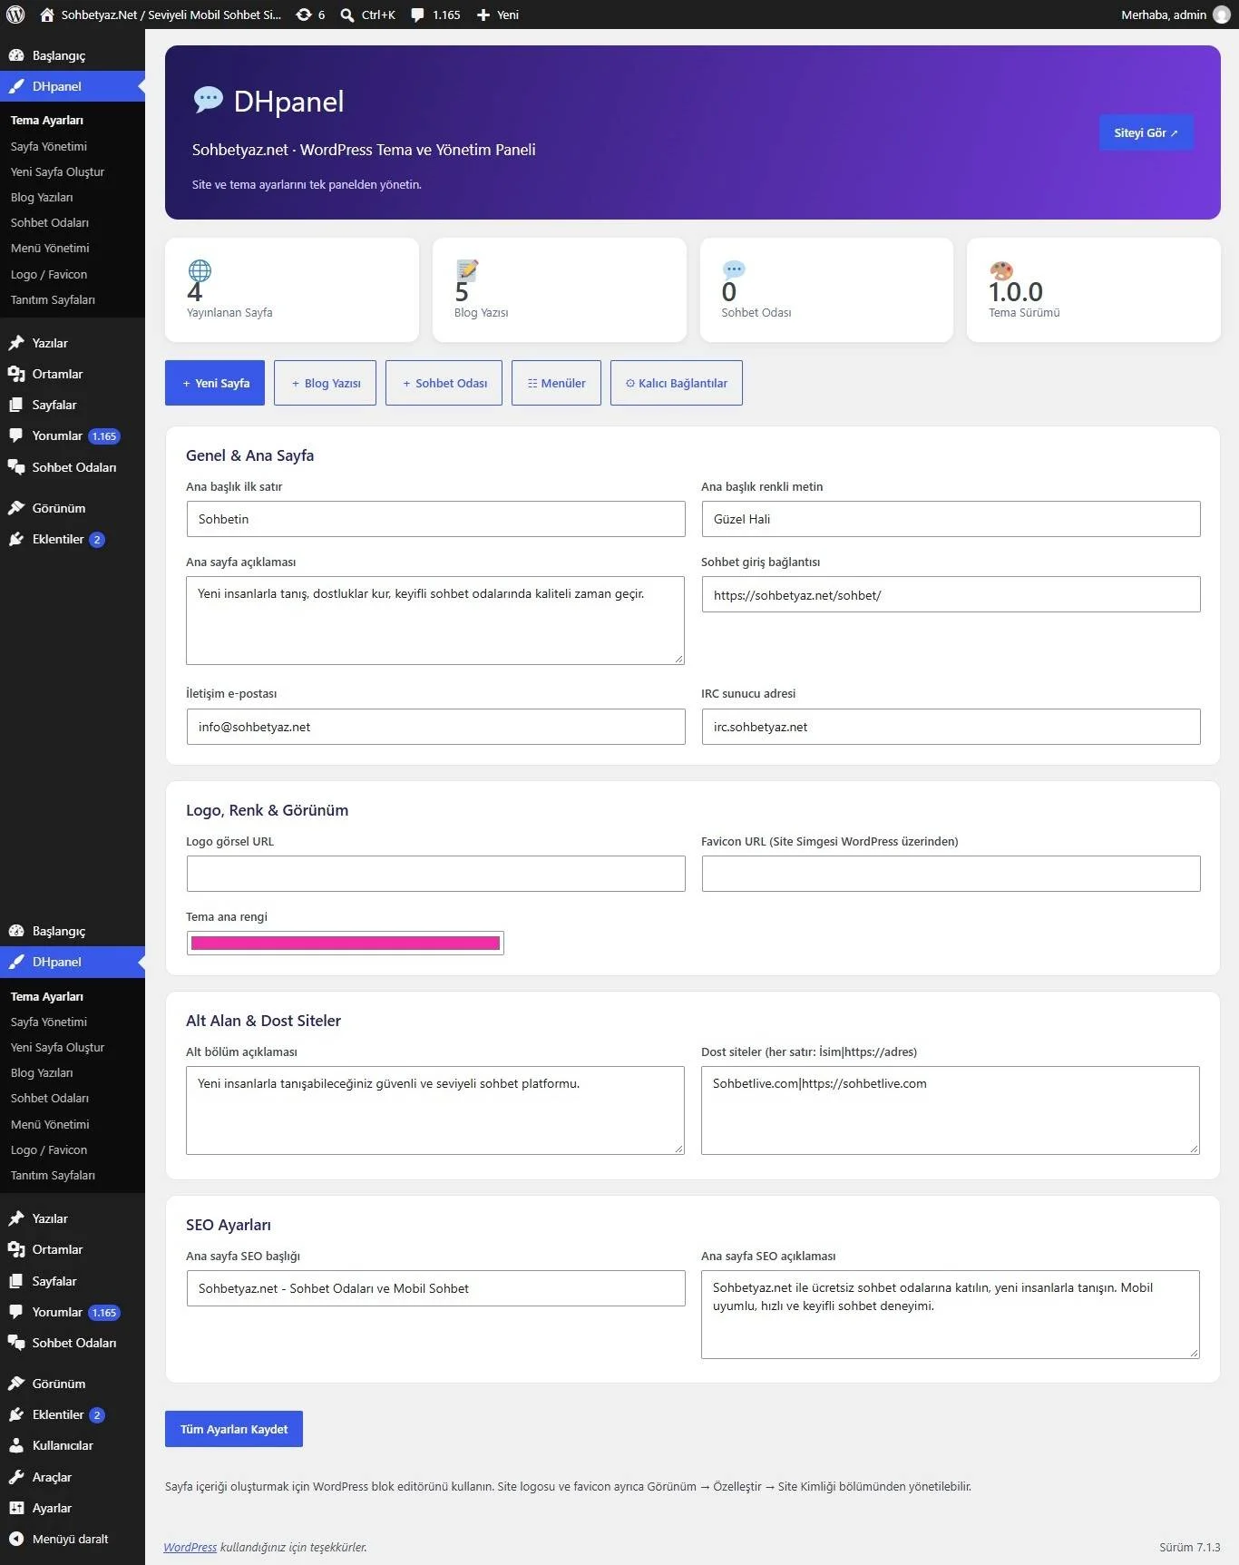This screenshot has height=1565, width=1239.
Task: Click the Sürüm 7.1.3 footer text
Action: click(1189, 1547)
